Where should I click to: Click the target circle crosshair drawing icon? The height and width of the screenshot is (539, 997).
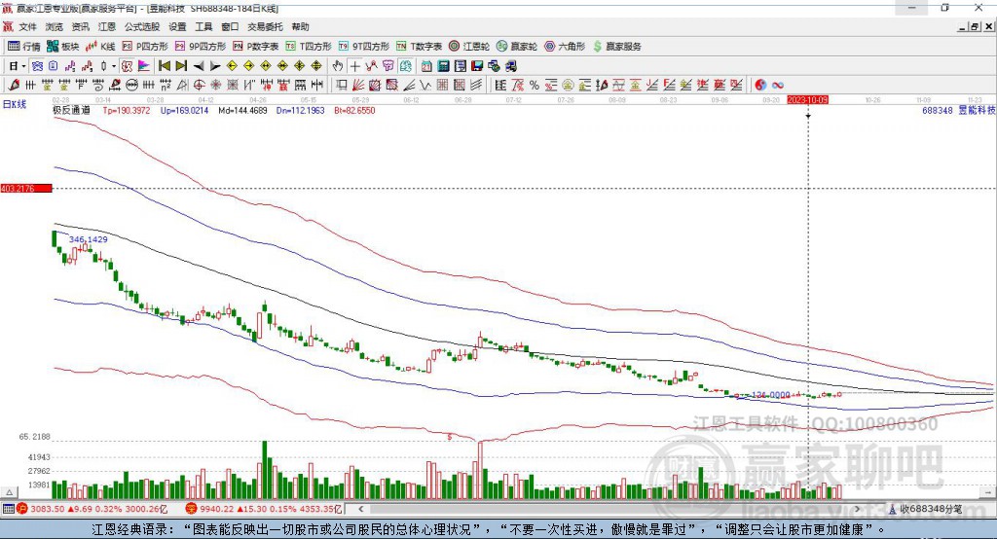coord(199,85)
